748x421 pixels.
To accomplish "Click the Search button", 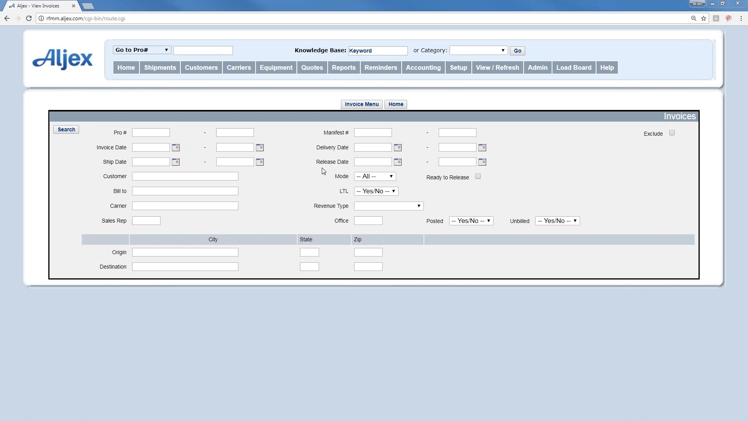I will tap(66, 129).
